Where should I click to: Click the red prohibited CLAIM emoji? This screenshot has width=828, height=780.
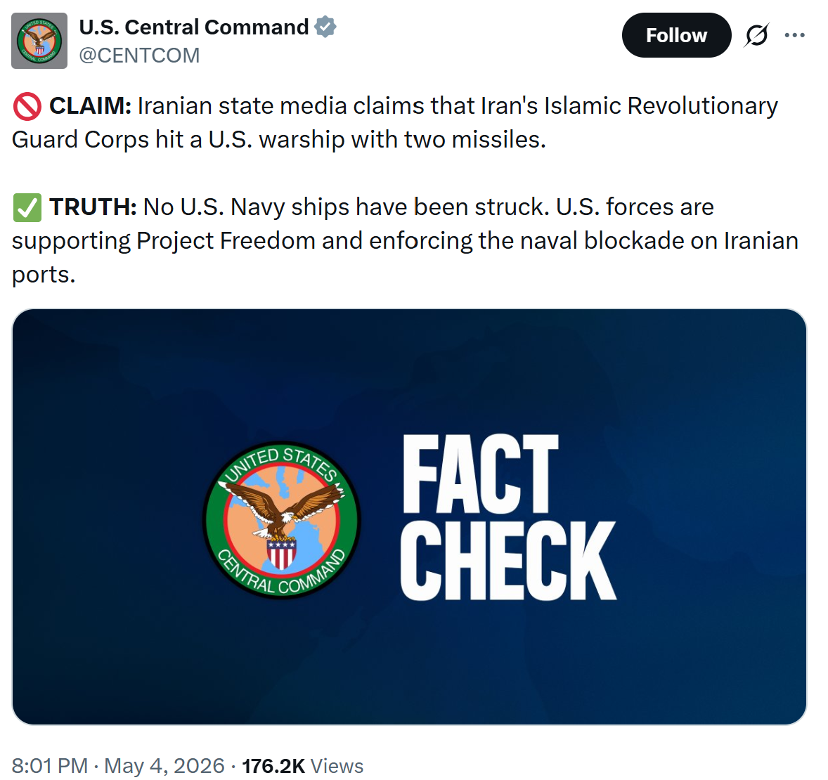click(27, 106)
